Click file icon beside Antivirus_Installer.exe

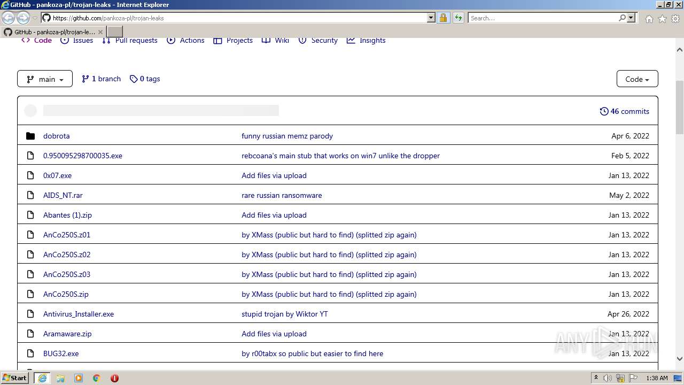pyautogui.click(x=30, y=314)
